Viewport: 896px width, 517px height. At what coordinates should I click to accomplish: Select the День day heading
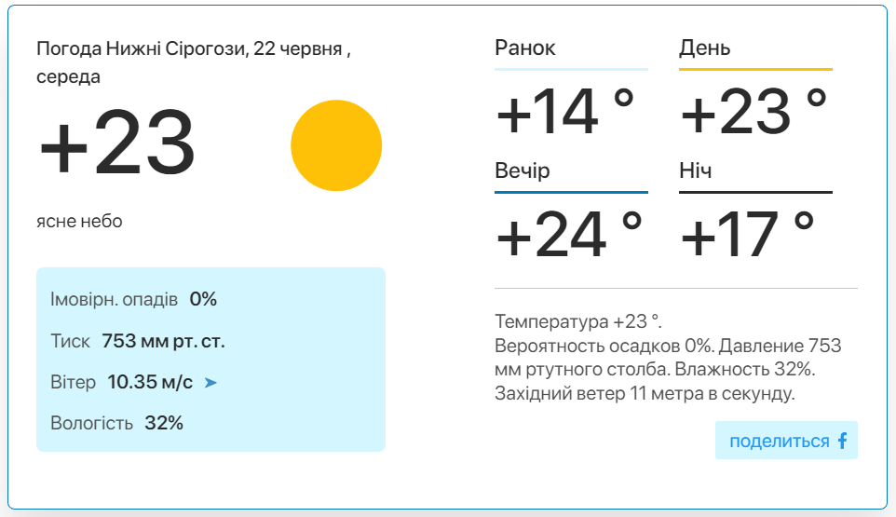(x=704, y=48)
